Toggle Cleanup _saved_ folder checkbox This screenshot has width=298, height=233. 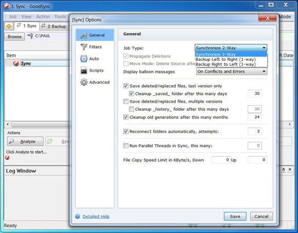pos(132,93)
